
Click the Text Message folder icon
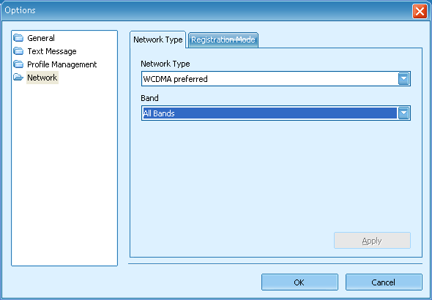point(18,51)
